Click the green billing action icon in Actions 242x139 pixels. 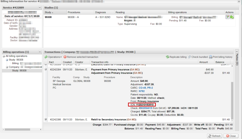(232, 17)
